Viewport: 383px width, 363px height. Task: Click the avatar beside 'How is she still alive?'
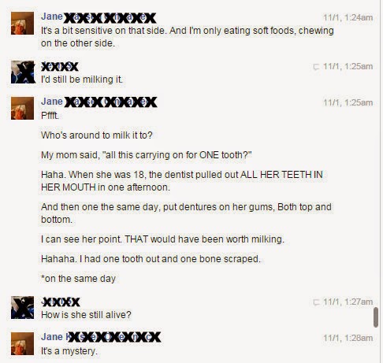(x=22, y=308)
